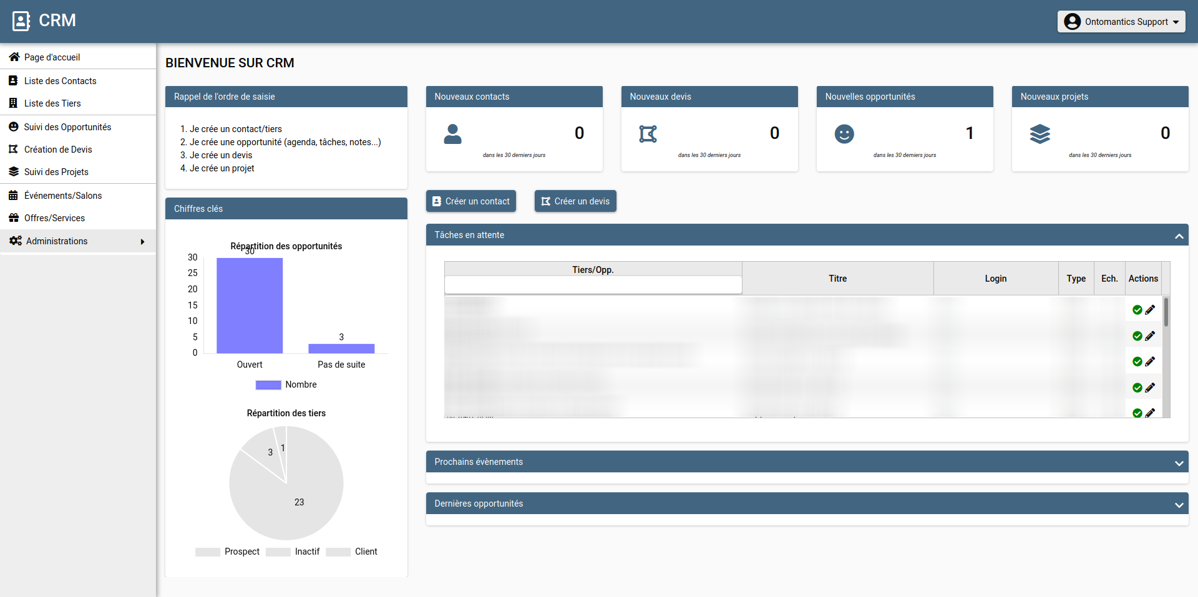The width and height of the screenshot is (1198, 597).
Task: Click the smiley icon beside Suivi des Opportunités
Action: point(13,127)
